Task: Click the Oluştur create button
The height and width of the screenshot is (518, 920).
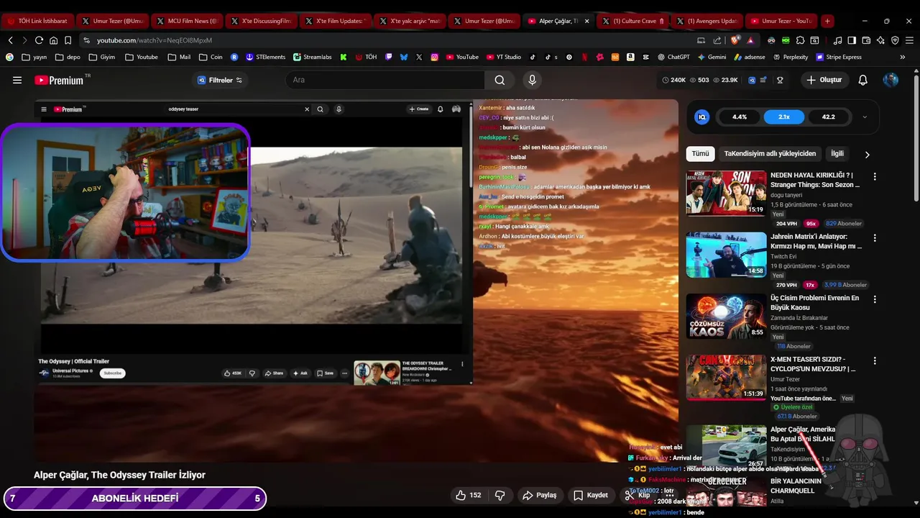Action: (x=824, y=80)
